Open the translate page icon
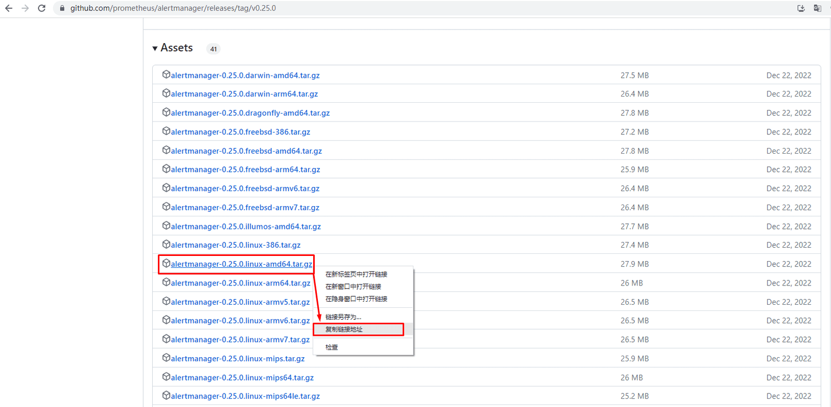The image size is (831, 407). coord(817,8)
